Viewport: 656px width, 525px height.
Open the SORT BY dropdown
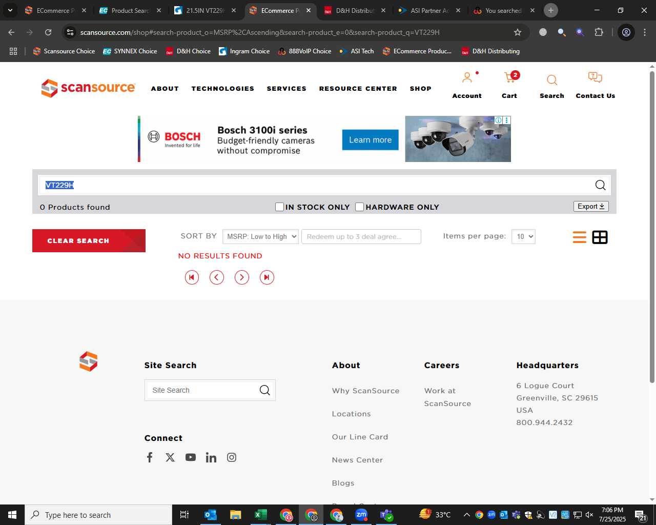click(260, 236)
